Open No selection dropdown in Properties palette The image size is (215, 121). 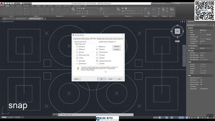(x=197, y=25)
